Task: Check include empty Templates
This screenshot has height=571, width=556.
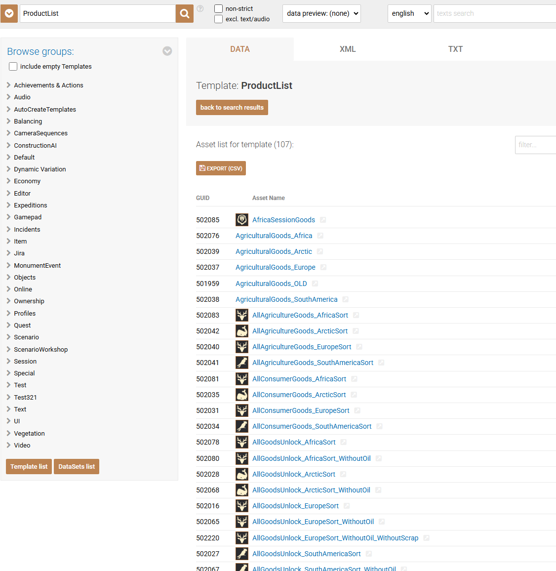Action: (13, 67)
